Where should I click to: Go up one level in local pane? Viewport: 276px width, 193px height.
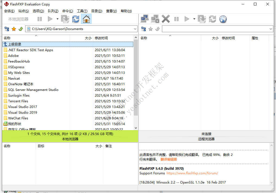21,29
